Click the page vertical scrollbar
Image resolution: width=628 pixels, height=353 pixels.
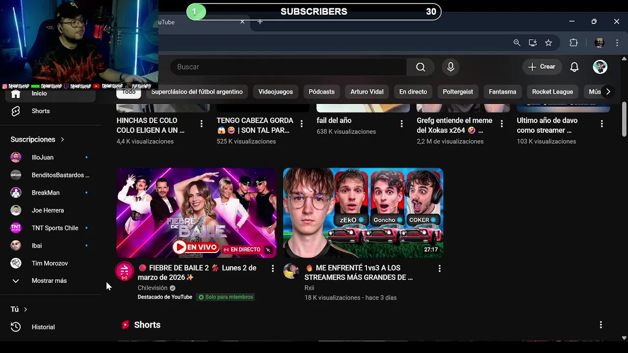(x=624, y=120)
